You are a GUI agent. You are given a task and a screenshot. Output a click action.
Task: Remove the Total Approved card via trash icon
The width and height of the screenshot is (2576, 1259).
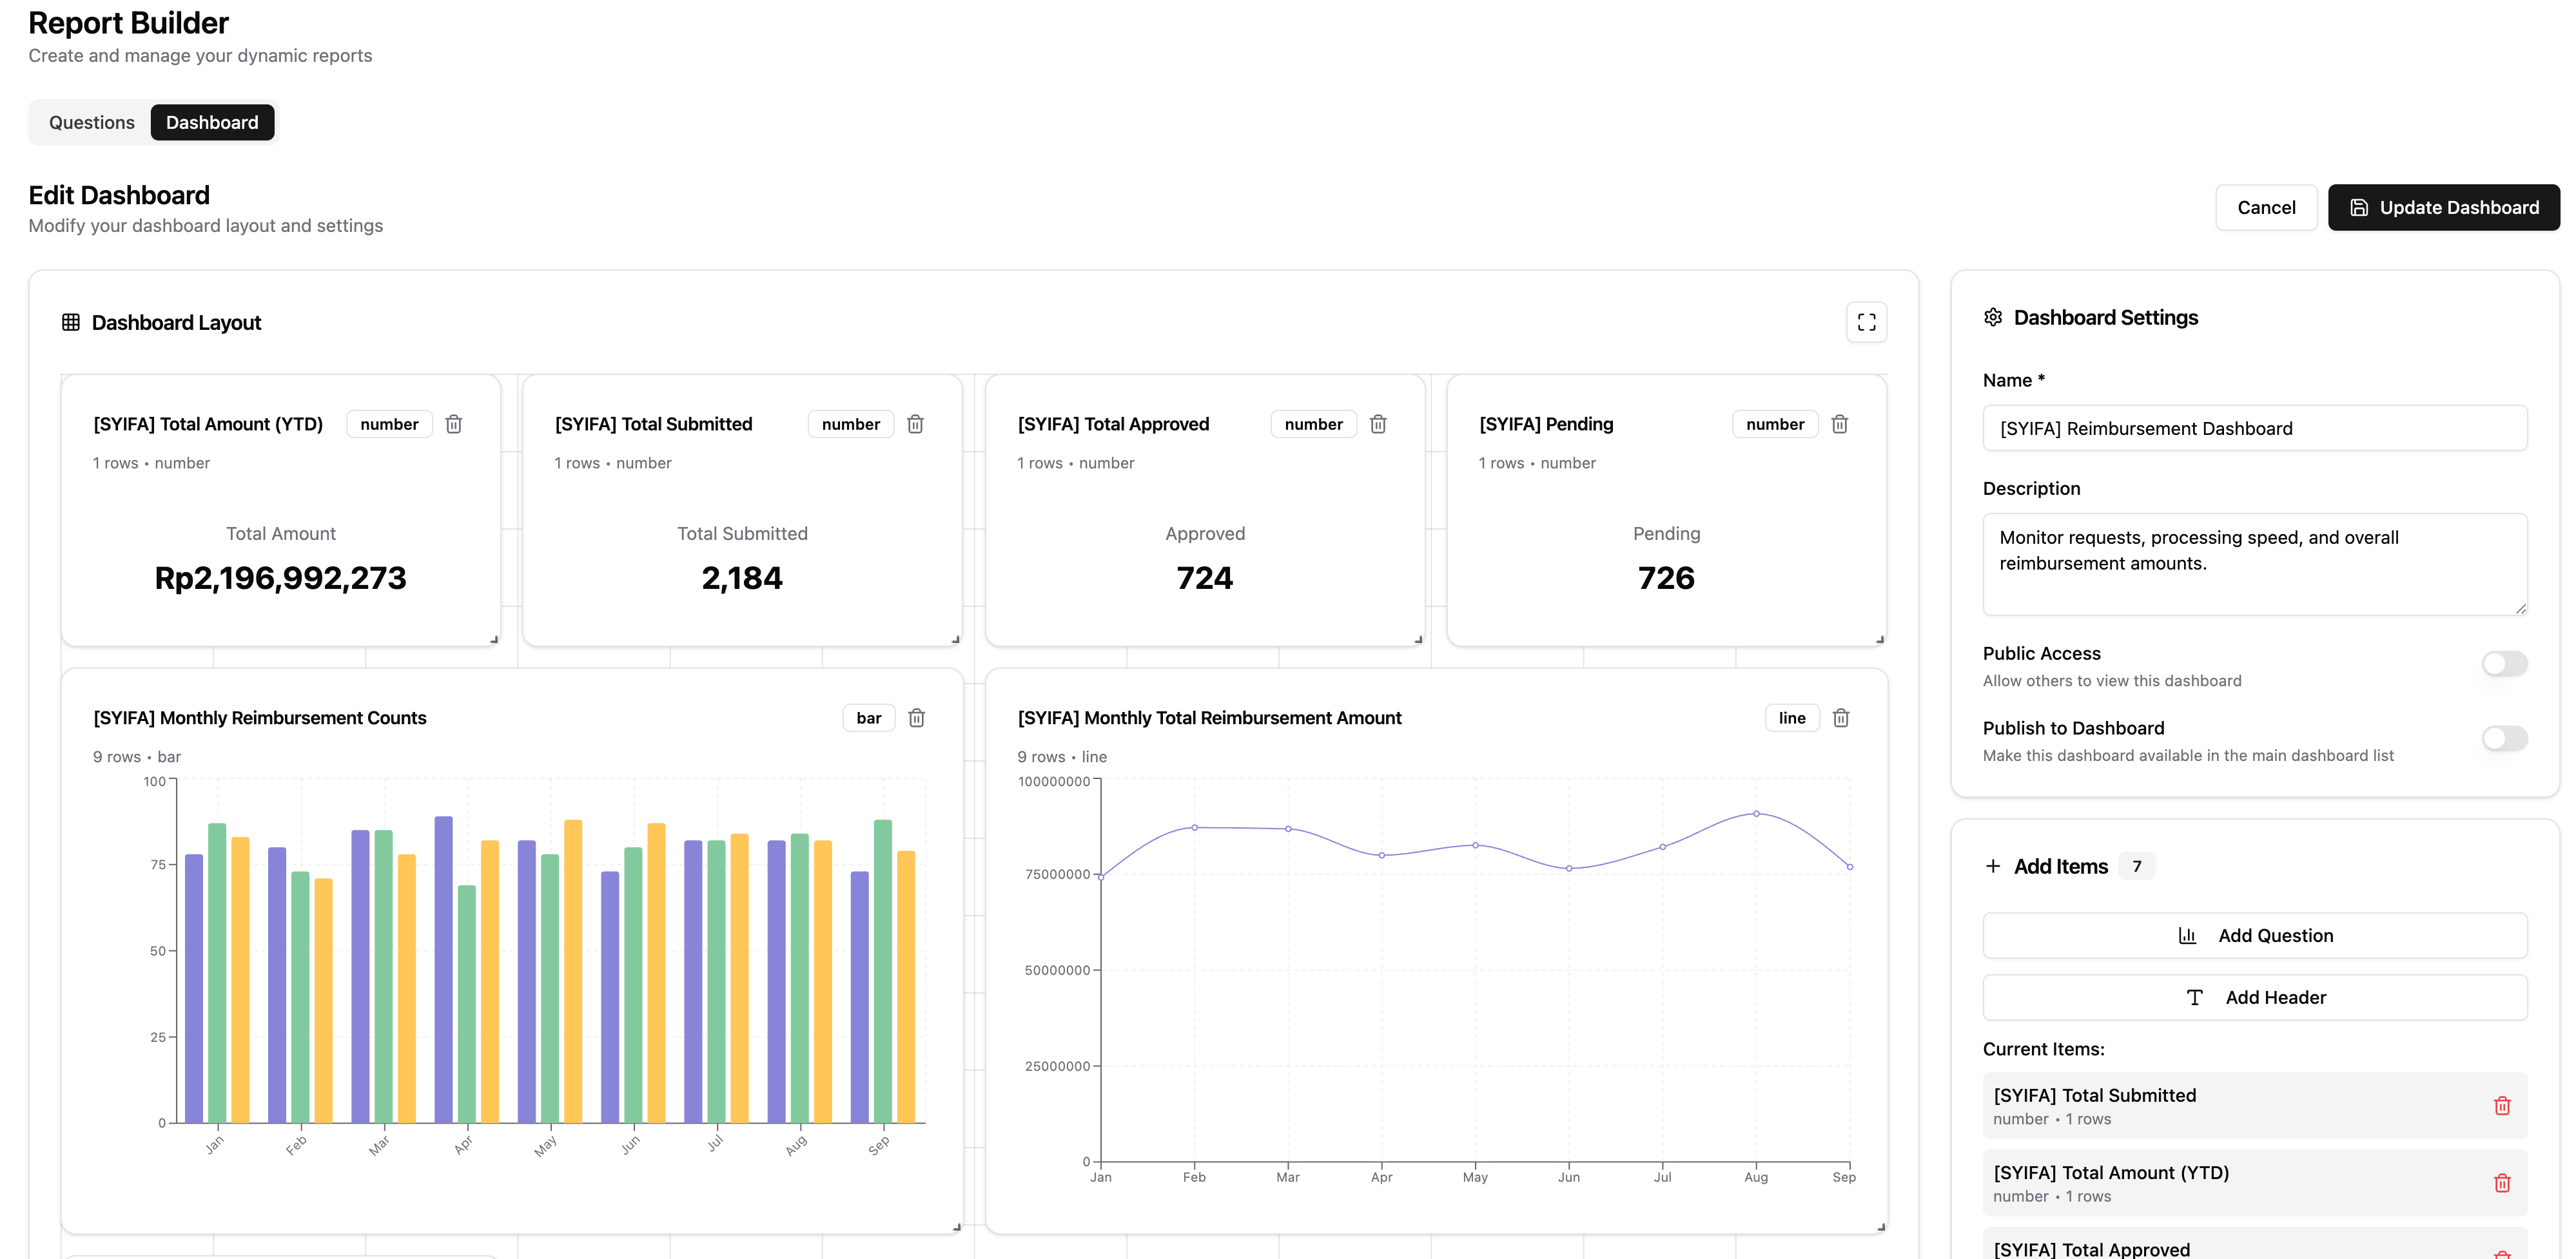pos(1378,424)
